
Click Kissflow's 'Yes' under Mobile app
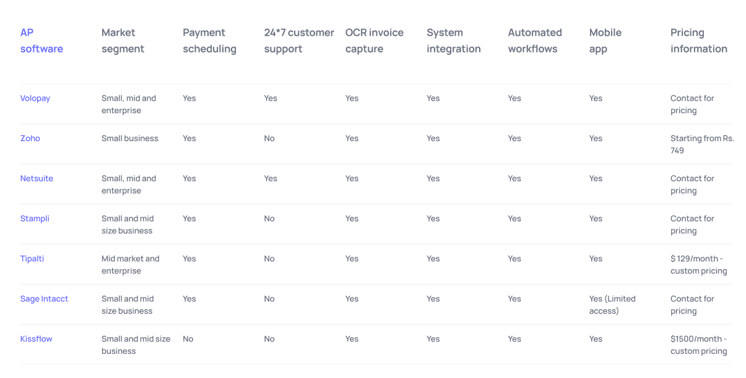tap(596, 339)
